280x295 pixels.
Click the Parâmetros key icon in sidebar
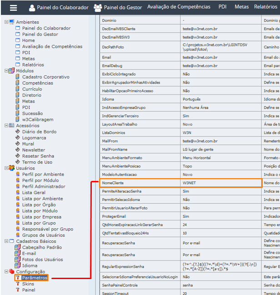click(x=17, y=278)
